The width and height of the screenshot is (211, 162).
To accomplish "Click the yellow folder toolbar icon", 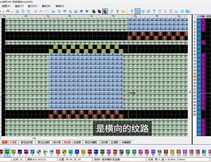I will click(x=123, y=11).
